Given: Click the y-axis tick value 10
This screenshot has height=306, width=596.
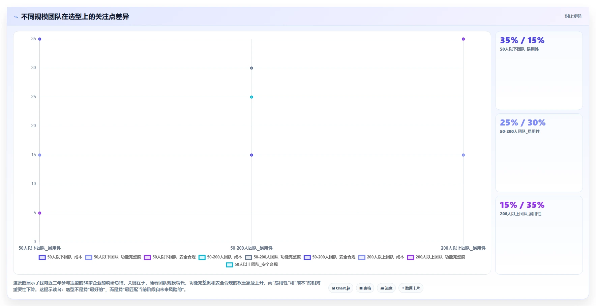Looking at the screenshot, I should pyautogui.click(x=33, y=184).
